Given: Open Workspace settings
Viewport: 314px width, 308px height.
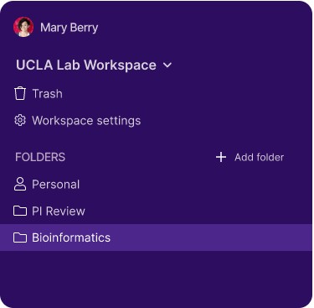Looking at the screenshot, I should pyautogui.click(x=78, y=121).
